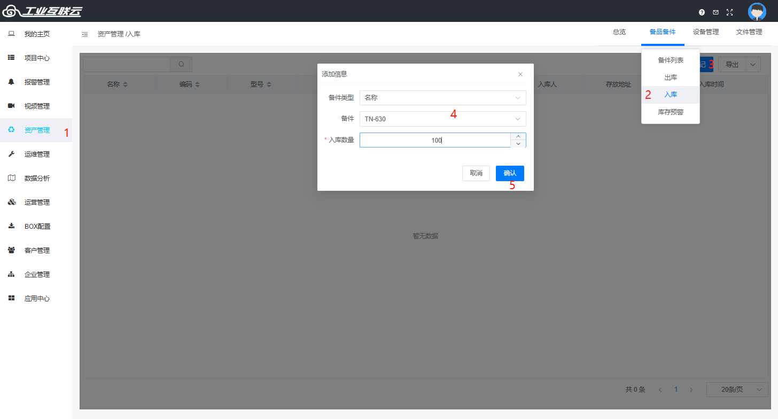Increase 入库数量 with the up arrow
The image size is (778, 419).
coord(518,136)
